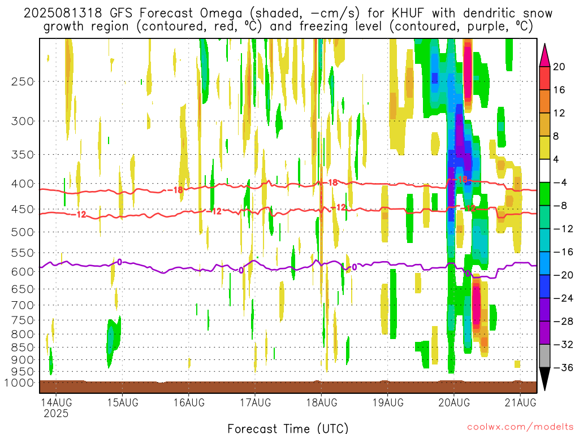Viewport: 579px width, 434px height.
Task: Select the gold 8 to 12 colorbar swatch
Action: click(545, 125)
